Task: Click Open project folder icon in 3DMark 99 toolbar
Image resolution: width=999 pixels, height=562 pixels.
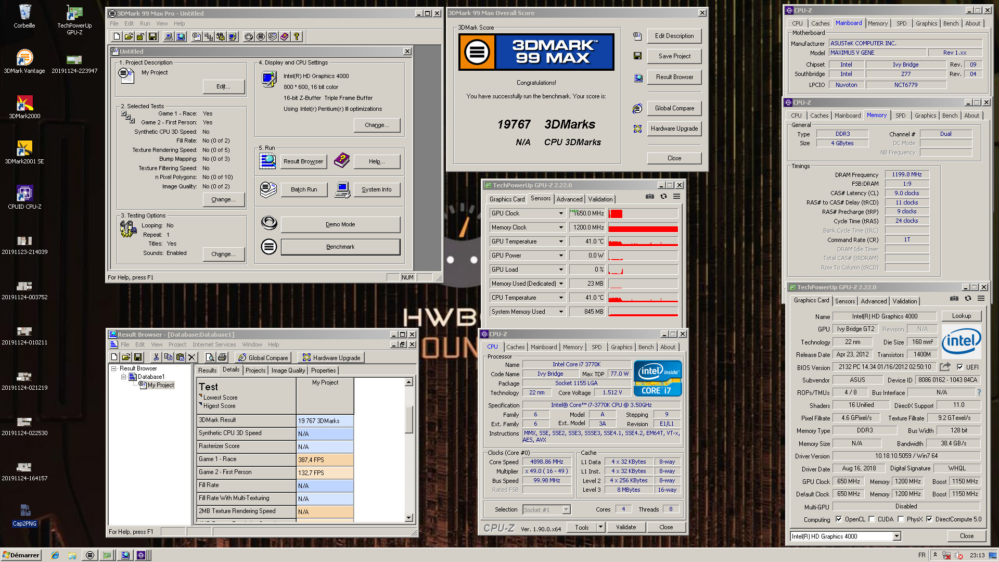Action: coord(129,36)
